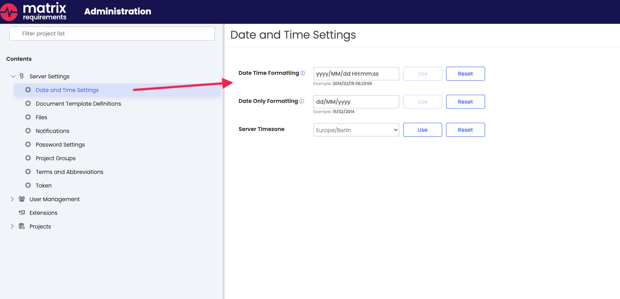Viewport: 620px width, 299px height.
Task: Reset the Server Timezone
Action: click(465, 130)
